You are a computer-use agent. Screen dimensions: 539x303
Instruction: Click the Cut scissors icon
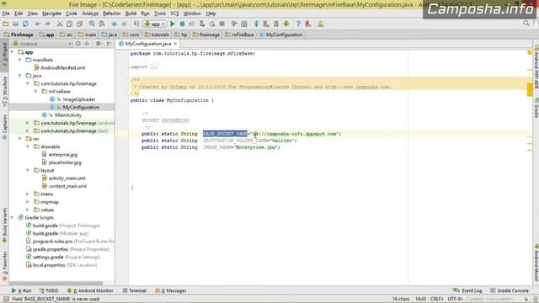60,24
